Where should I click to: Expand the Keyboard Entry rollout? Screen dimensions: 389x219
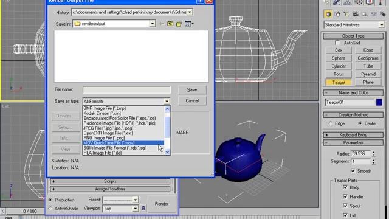353,135
